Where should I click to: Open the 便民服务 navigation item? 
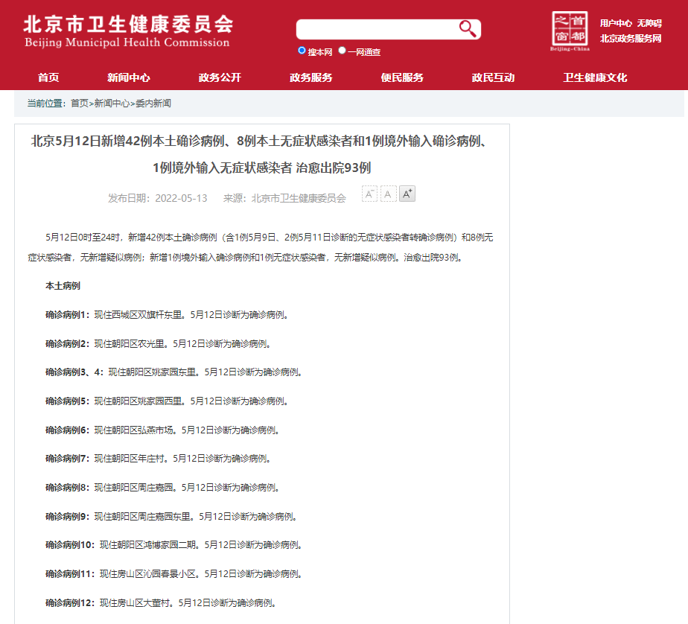pyautogui.click(x=402, y=77)
